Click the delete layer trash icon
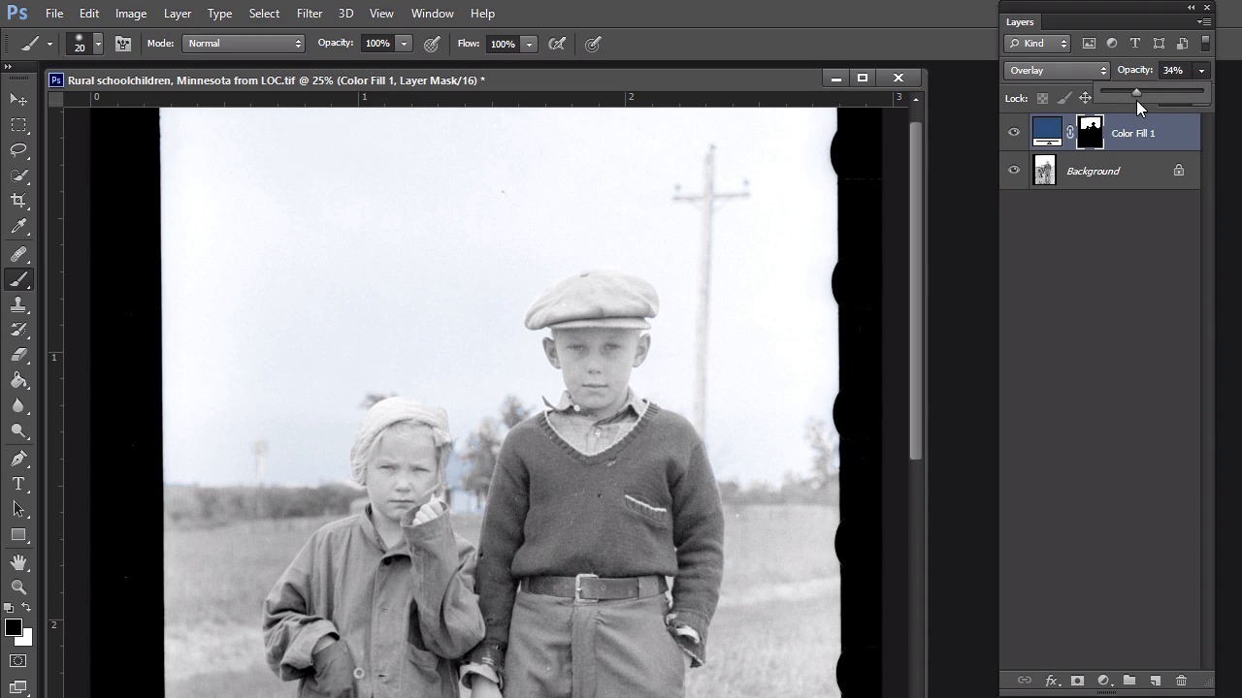The height and width of the screenshot is (698, 1242). [1181, 681]
